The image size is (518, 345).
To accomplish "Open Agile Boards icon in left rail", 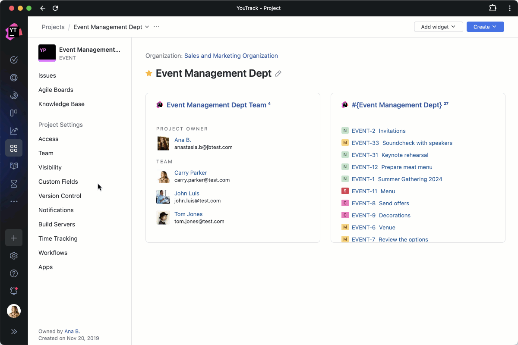I will [x=14, y=113].
